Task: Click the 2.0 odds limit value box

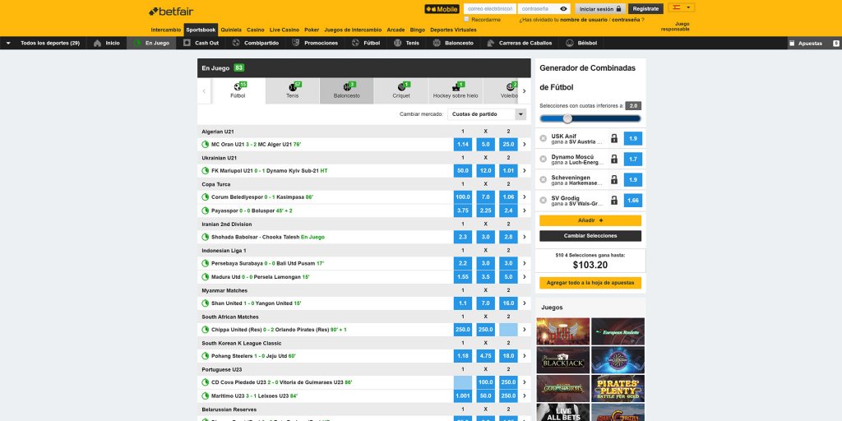Action: click(633, 106)
